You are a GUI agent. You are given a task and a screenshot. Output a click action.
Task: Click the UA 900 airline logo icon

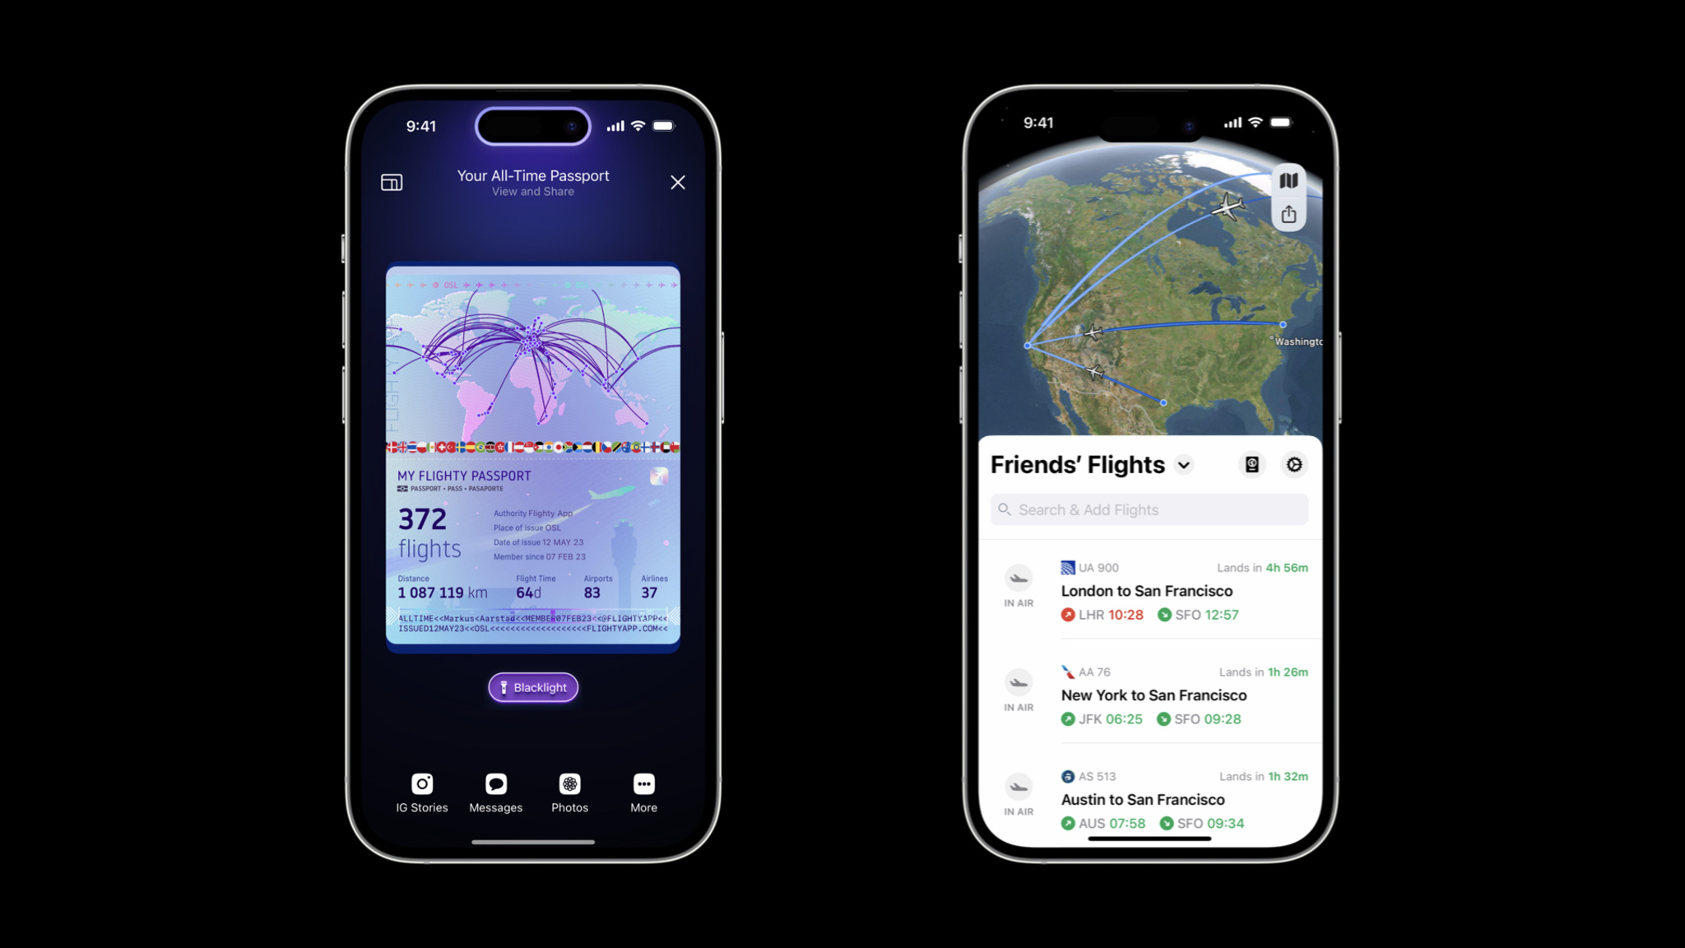click(1067, 567)
